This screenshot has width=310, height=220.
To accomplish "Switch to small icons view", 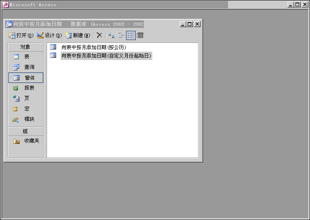I will pyautogui.click(x=121, y=35).
